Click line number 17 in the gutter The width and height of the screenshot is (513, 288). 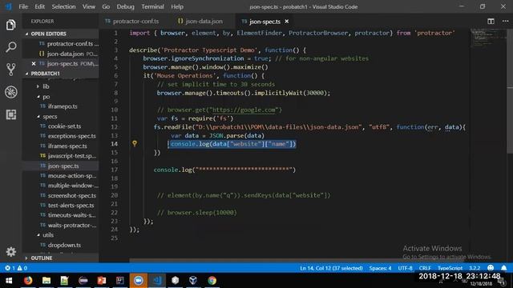click(114, 170)
